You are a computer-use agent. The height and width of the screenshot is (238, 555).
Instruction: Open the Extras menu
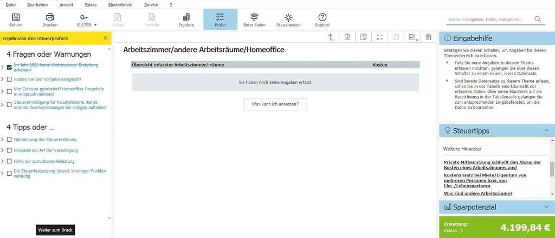click(91, 4)
